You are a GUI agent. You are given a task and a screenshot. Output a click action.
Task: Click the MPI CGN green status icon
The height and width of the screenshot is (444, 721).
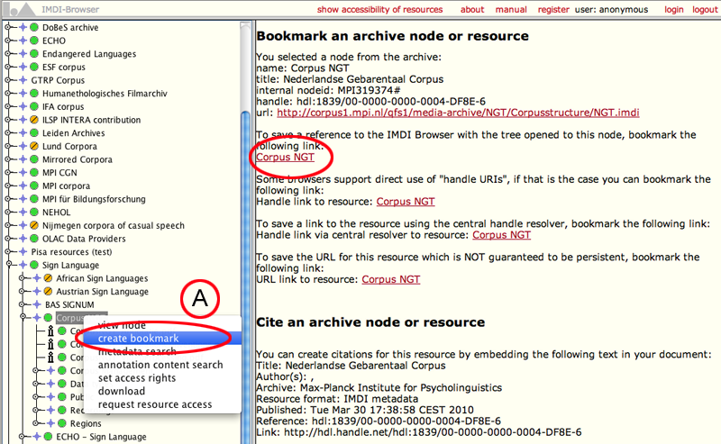click(34, 172)
